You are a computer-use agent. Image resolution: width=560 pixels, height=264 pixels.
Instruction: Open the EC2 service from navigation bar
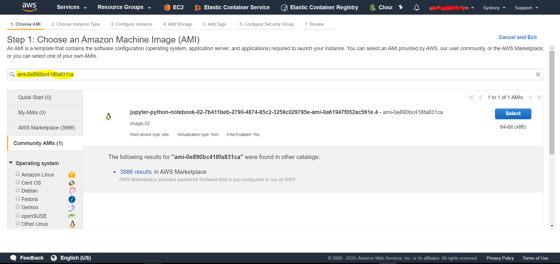click(x=174, y=7)
